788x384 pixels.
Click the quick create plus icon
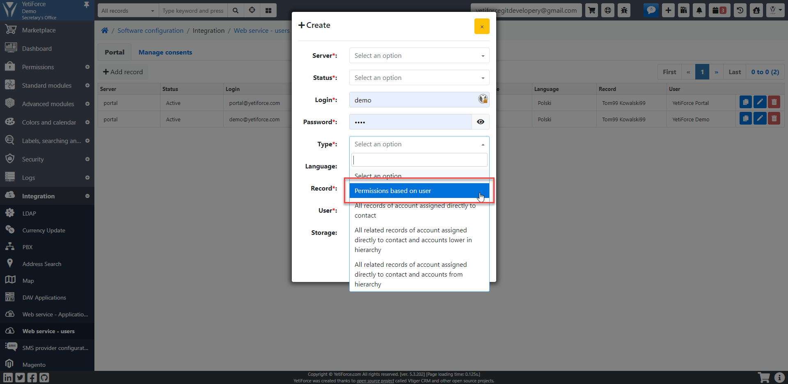coord(668,10)
